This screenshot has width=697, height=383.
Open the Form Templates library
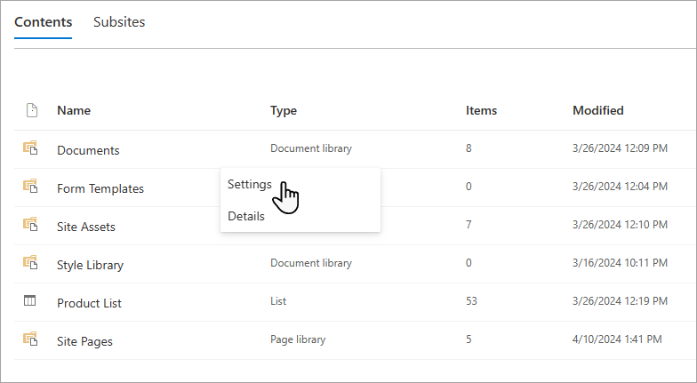pyautogui.click(x=100, y=188)
